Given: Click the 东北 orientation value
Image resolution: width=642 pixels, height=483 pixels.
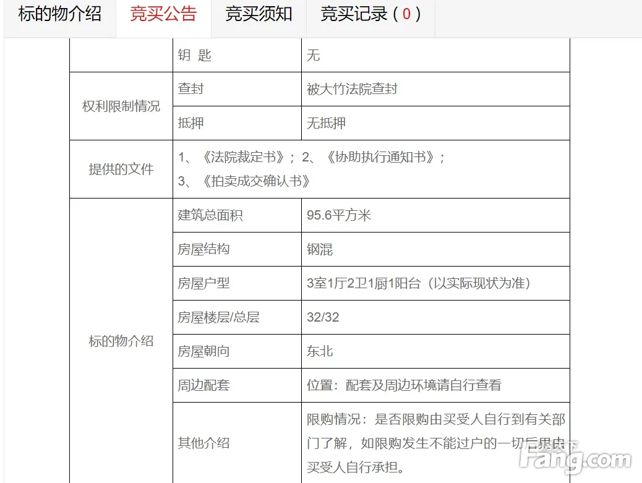Looking at the screenshot, I should (320, 351).
